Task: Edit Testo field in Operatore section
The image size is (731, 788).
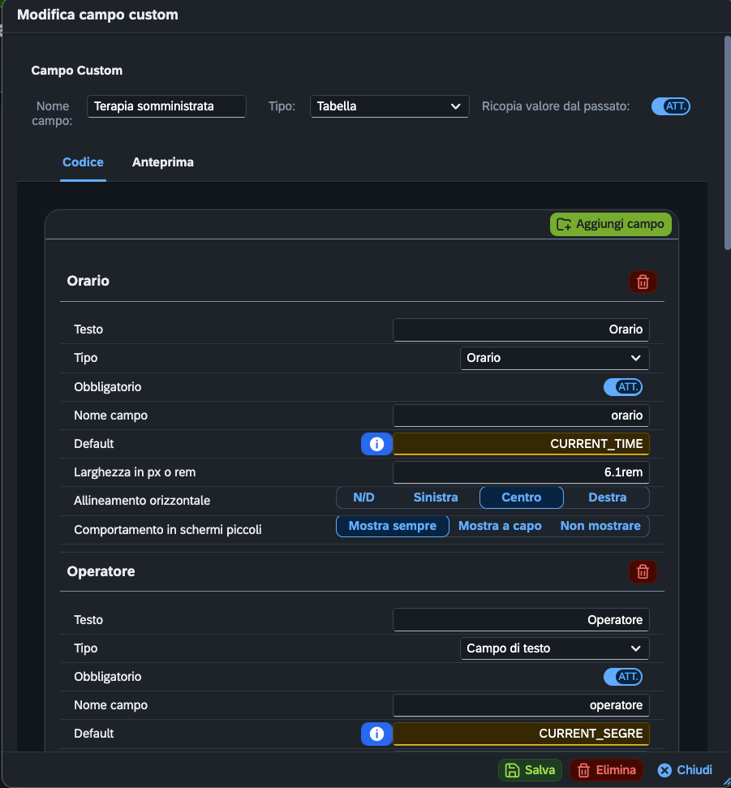Action: coord(521,620)
